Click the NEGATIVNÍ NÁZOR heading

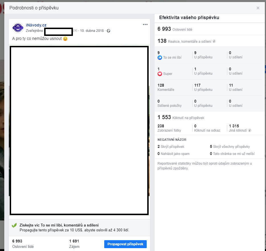[172, 140]
